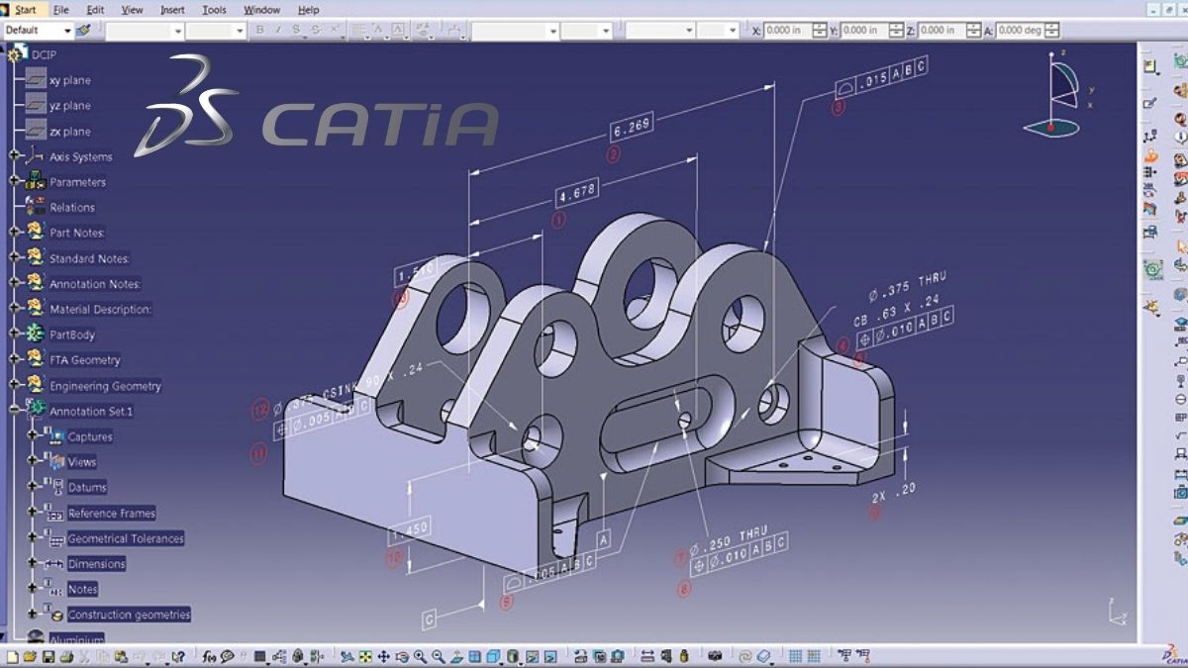Expand the Dimensions tree node
Image resolution: width=1188 pixels, height=668 pixels.
pyautogui.click(x=32, y=562)
